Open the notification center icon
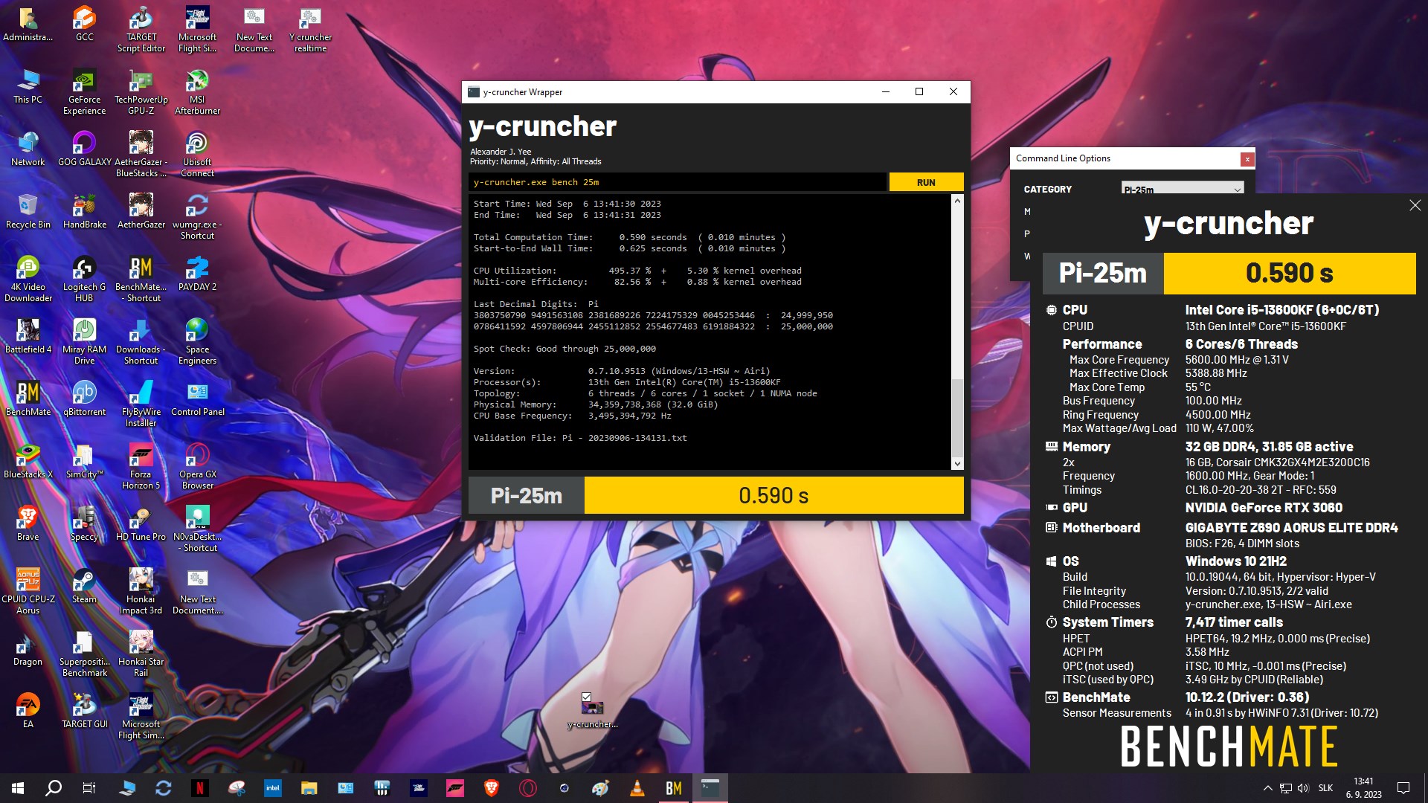The width and height of the screenshot is (1428, 803). (1403, 788)
